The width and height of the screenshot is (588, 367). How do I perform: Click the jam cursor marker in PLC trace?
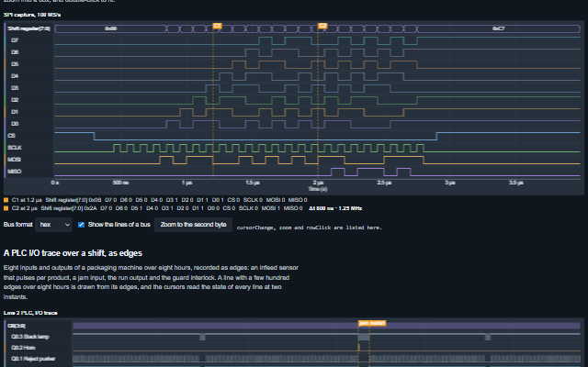click(x=364, y=323)
